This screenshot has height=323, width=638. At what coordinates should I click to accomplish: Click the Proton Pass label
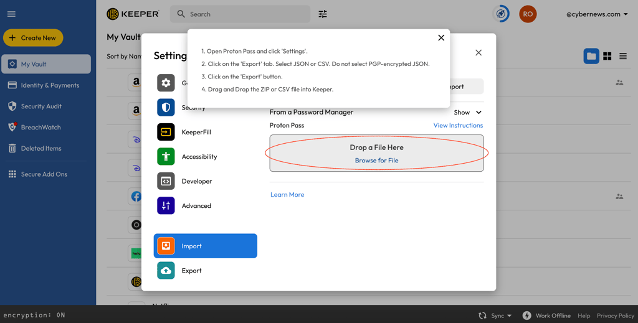point(287,126)
